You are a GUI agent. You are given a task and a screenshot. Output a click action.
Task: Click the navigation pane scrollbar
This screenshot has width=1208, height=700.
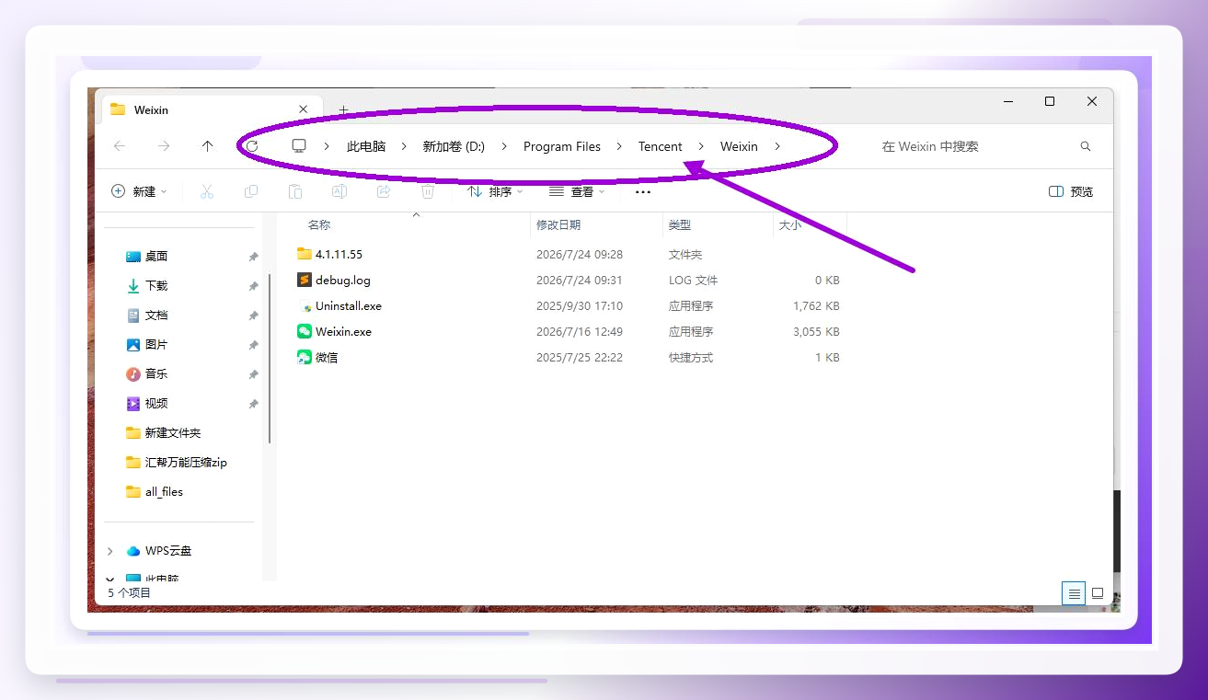click(x=270, y=359)
